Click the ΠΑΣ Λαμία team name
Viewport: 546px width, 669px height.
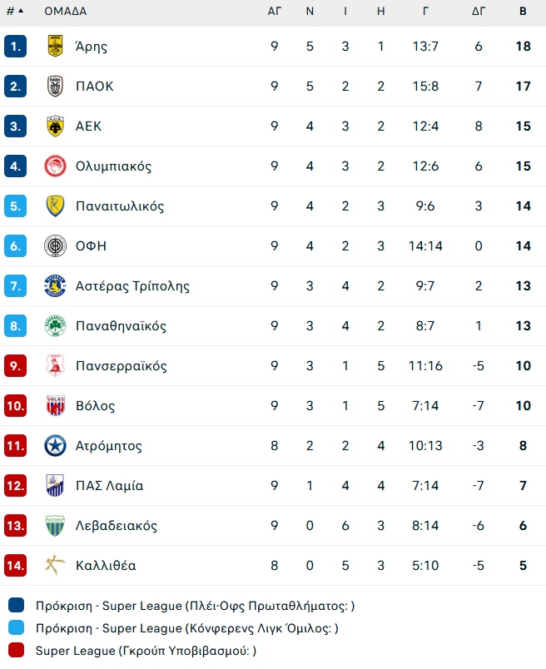coord(109,486)
